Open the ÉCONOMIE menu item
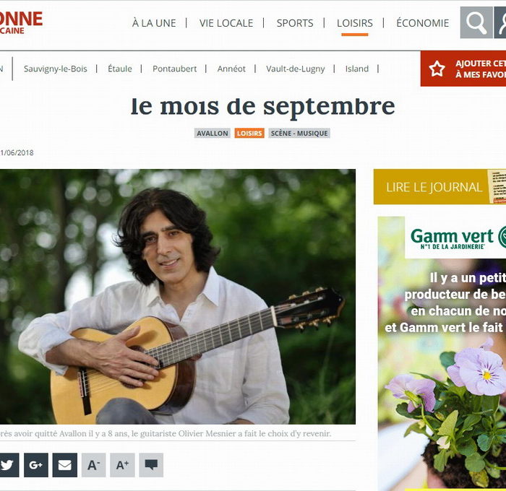 point(422,23)
